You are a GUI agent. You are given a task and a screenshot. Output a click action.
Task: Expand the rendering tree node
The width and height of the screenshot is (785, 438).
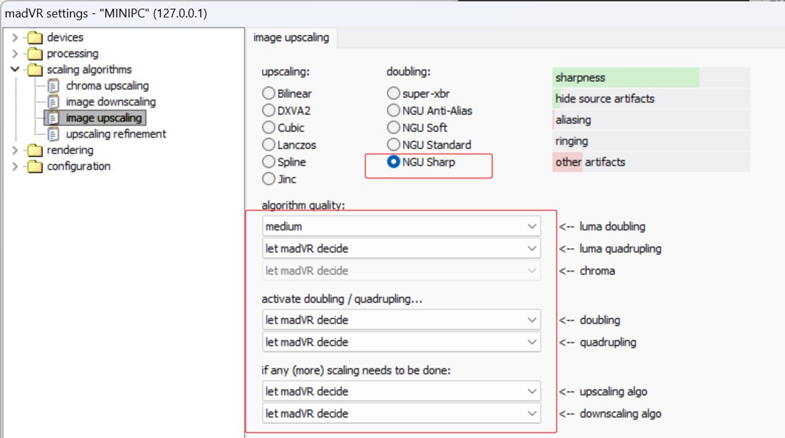pos(15,151)
